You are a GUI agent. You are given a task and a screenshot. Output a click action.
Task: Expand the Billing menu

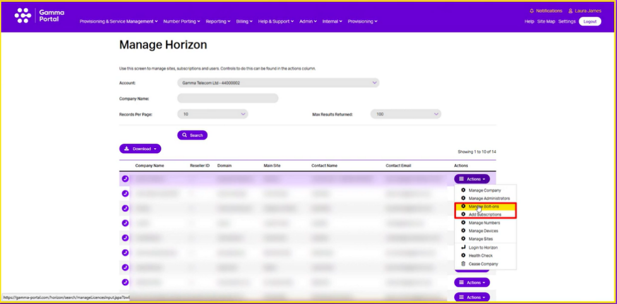point(244,21)
